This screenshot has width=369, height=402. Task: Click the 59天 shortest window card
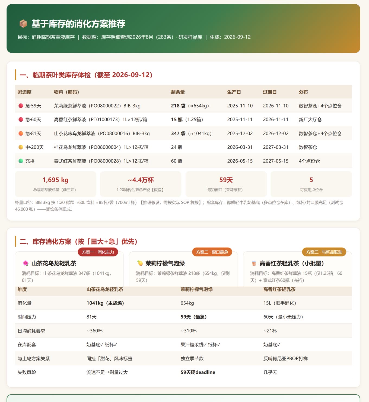point(226,184)
